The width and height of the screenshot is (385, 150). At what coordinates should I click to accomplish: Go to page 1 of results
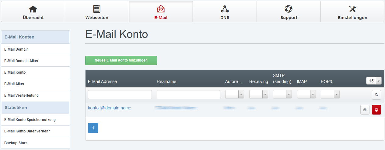pyautogui.click(x=93, y=128)
